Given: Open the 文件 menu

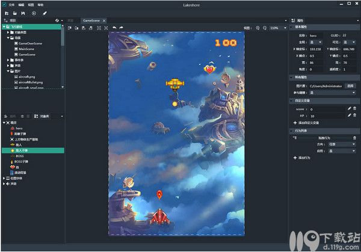Looking at the screenshot, I should (x=11, y=5).
